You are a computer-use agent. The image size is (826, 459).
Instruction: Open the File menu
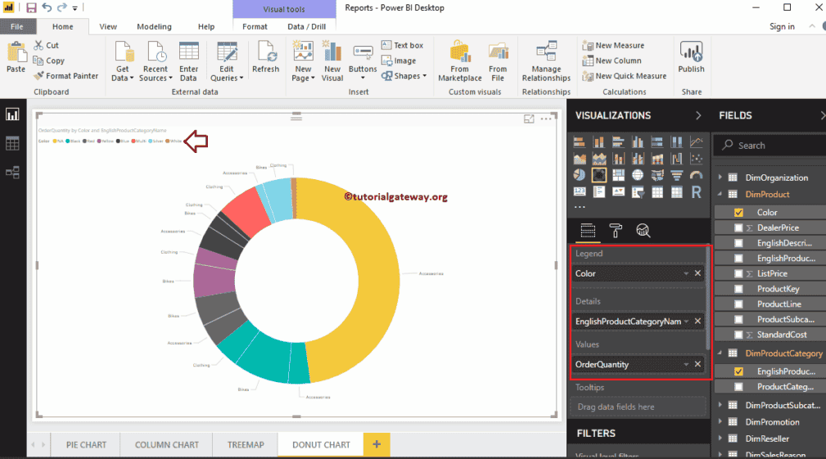[x=17, y=26]
